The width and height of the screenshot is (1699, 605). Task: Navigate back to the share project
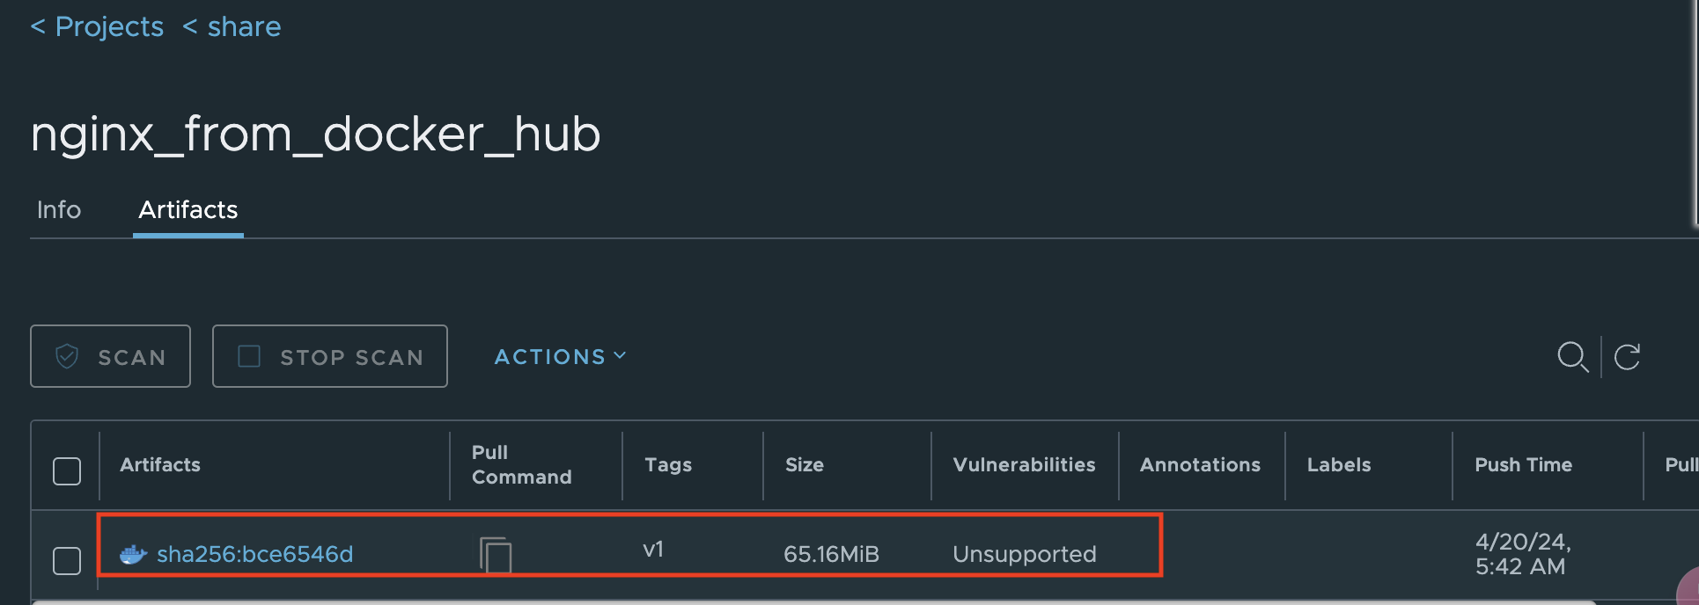232,26
